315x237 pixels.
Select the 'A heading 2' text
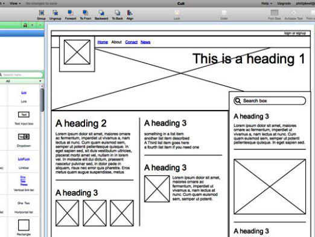(x=81, y=123)
